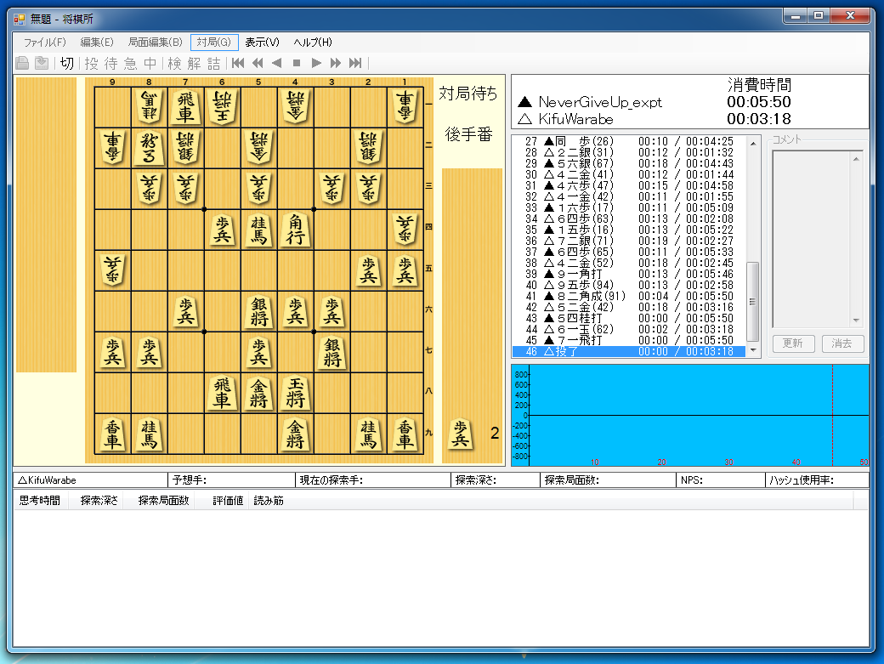Click the save kifu toolbar icon
The width and height of the screenshot is (884, 664).
42,63
